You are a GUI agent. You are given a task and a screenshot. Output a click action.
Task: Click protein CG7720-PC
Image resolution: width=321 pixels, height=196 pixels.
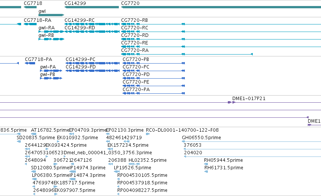[136, 67]
